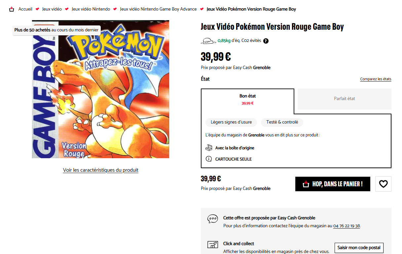The height and width of the screenshot is (254, 402).
Task: Click the info icon beside CARTOUCHE SEULE
Action: (x=209, y=159)
